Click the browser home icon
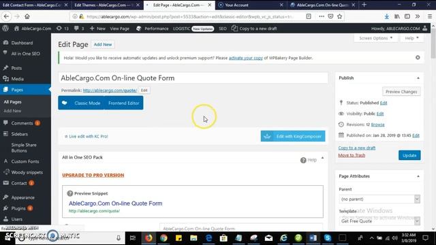This screenshot has width=436, height=245. 27,16
